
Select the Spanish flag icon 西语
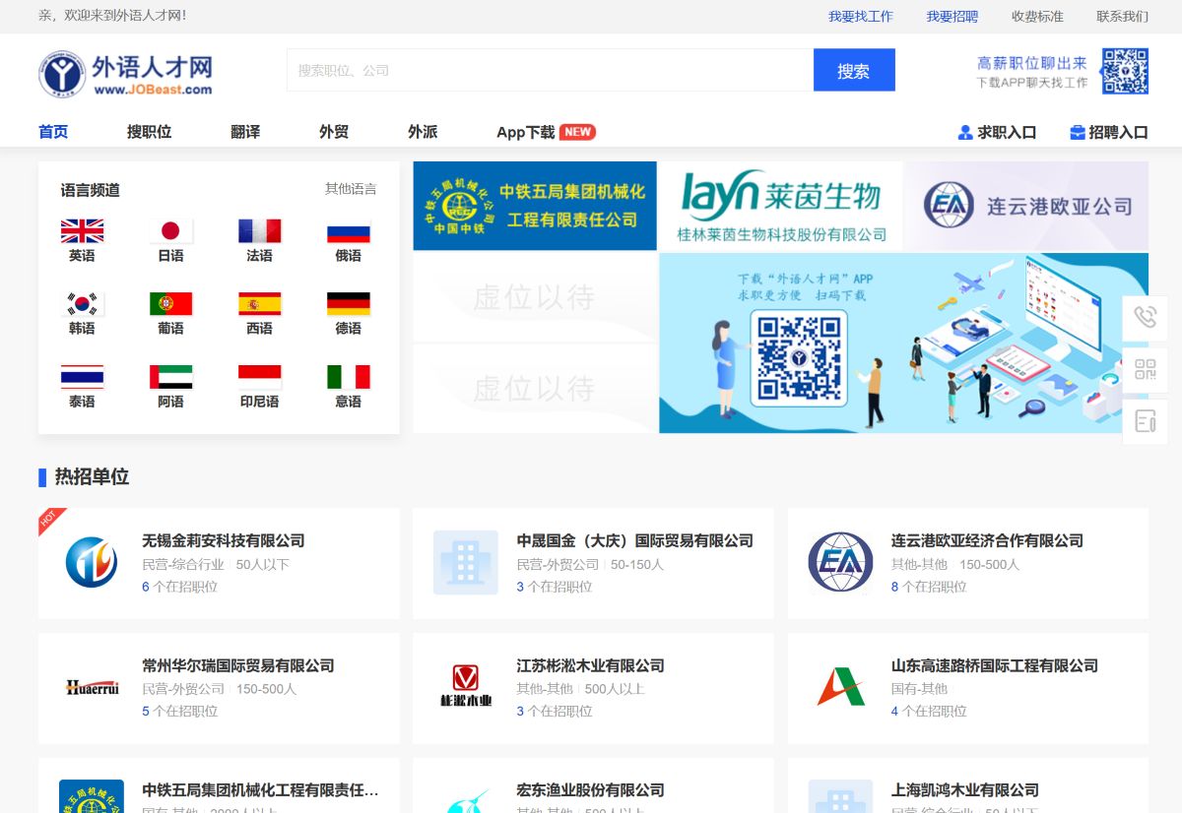(x=259, y=304)
